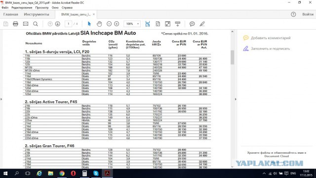Screen dimensions: 316x178
Task: Open the Файл menu
Action: (x=5, y=8)
